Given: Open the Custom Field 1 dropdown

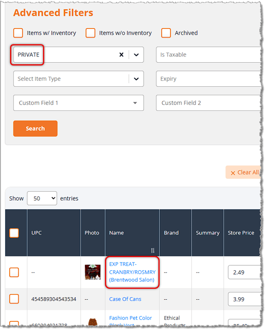Looking at the screenshot, I should click(x=78, y=103).
